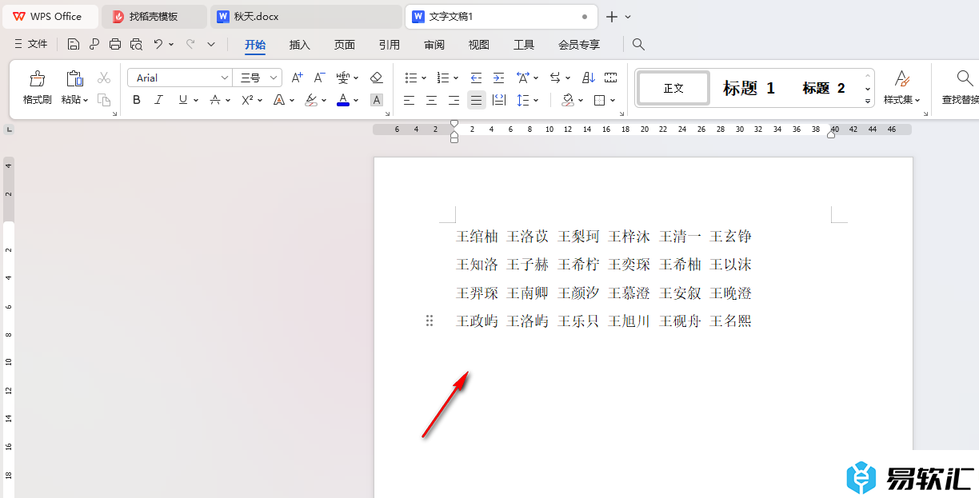This screenshot has height=498, width=979.
Task: Open the 会员专享 tab
Action: [579, 45]
